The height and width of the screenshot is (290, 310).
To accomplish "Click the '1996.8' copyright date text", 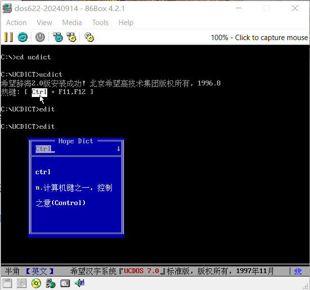I will (x=209, y=83).
